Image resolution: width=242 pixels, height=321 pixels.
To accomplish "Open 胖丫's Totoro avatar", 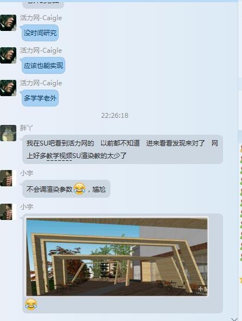I will point(8,133).
